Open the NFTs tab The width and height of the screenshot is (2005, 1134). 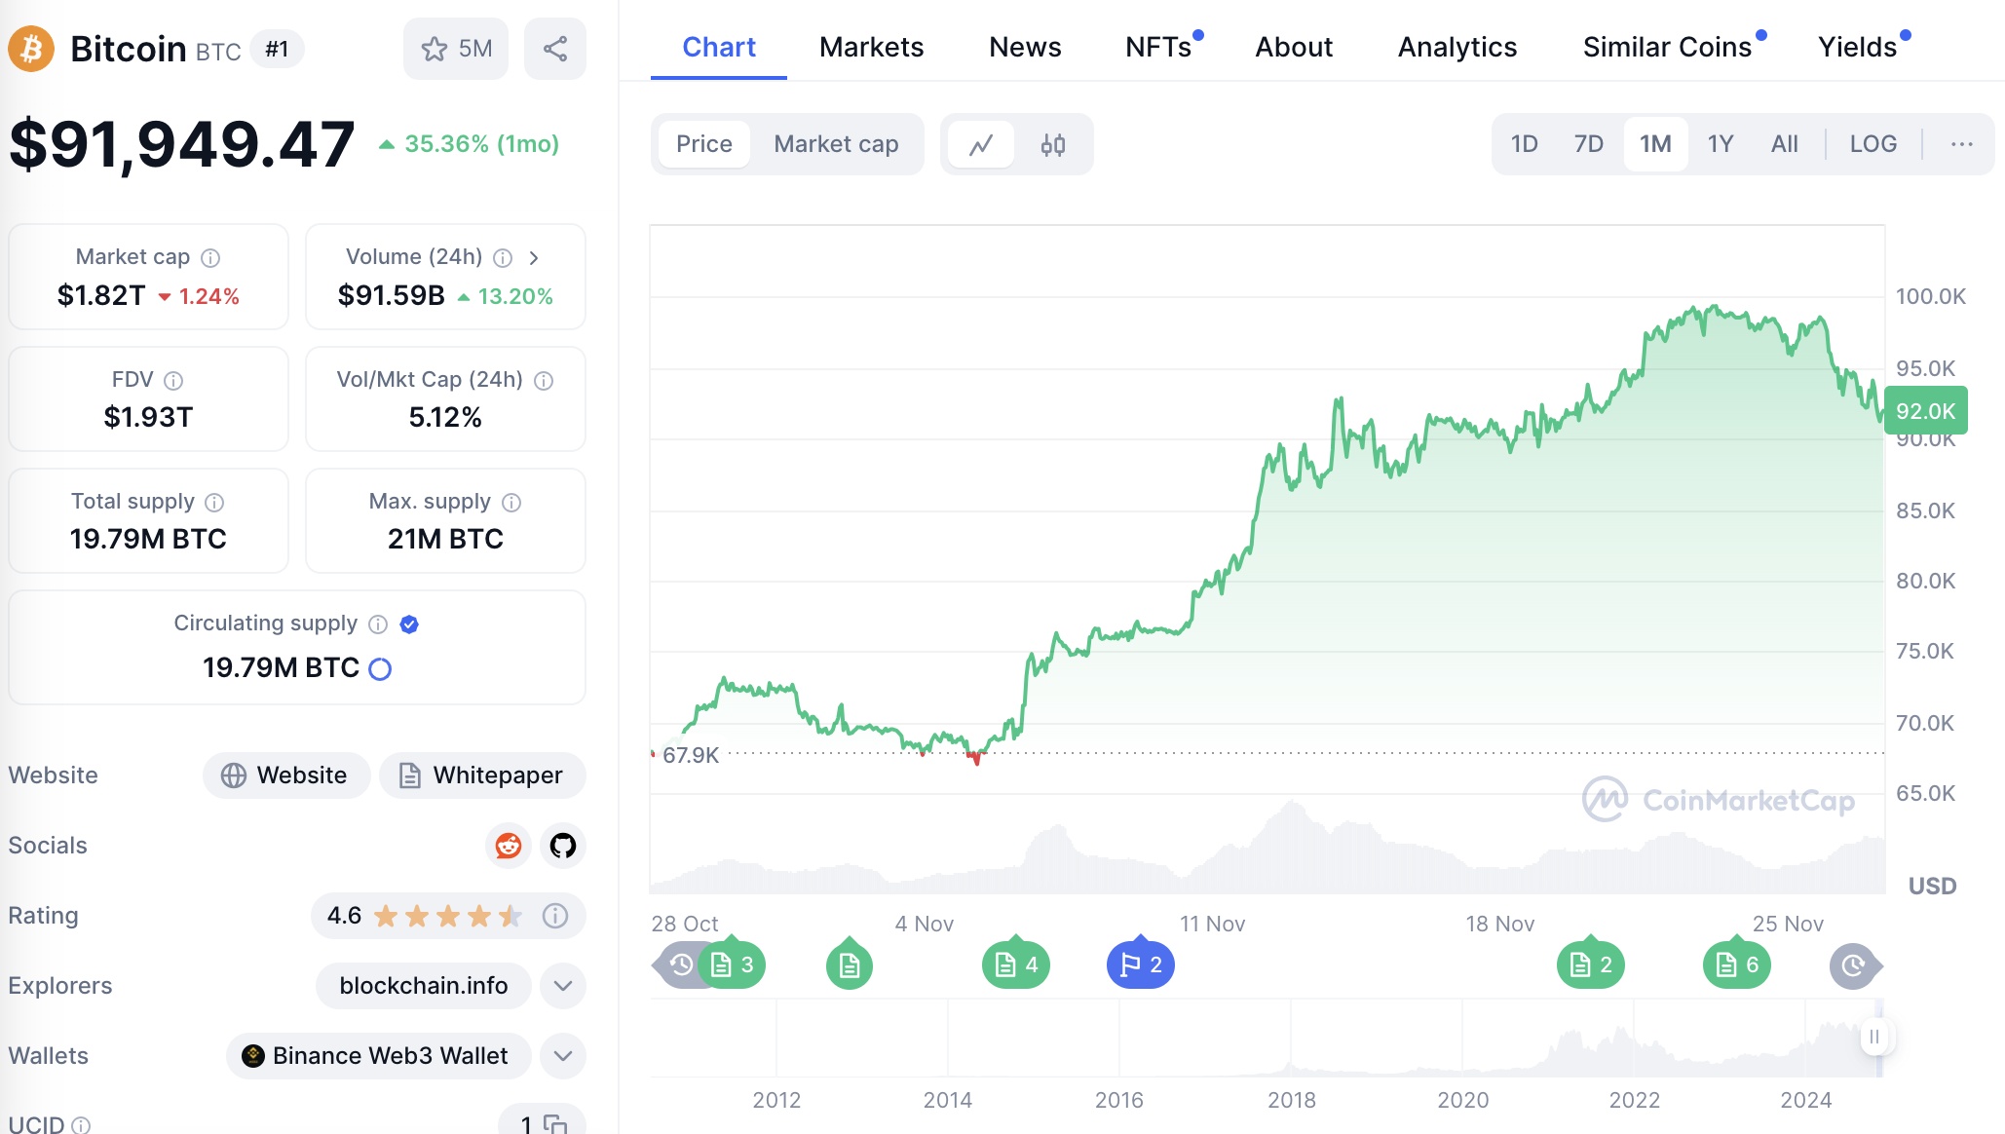(1159, 47)
